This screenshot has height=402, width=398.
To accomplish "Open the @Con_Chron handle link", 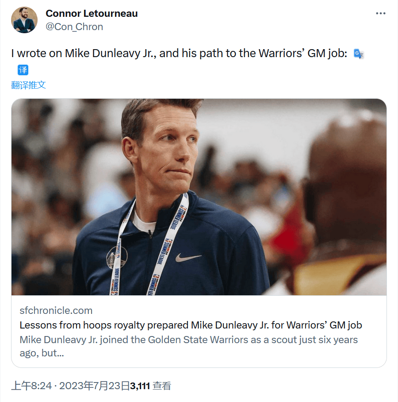I will [x=74, y=27].
